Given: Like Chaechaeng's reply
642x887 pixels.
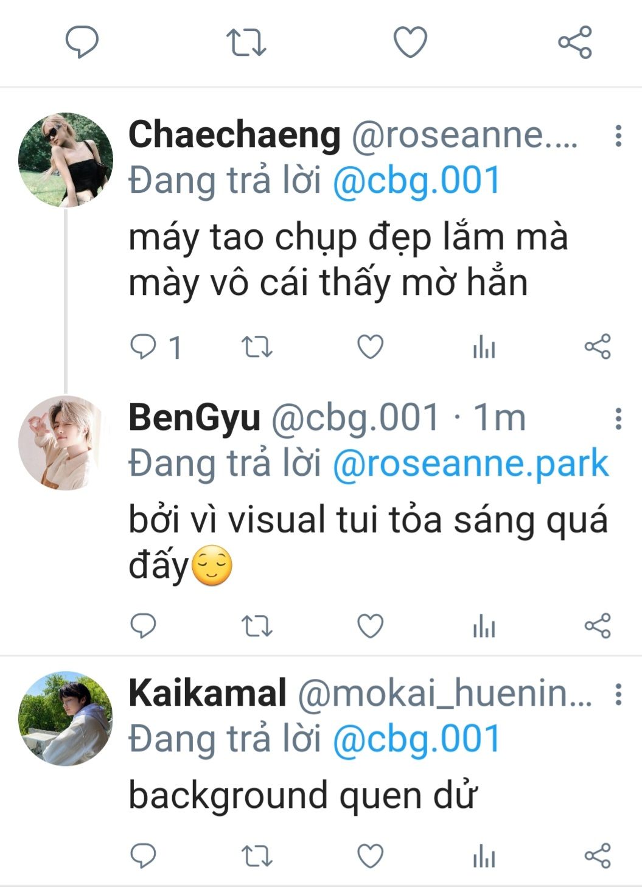Looking at the screenshot, I should click(370, 347).
